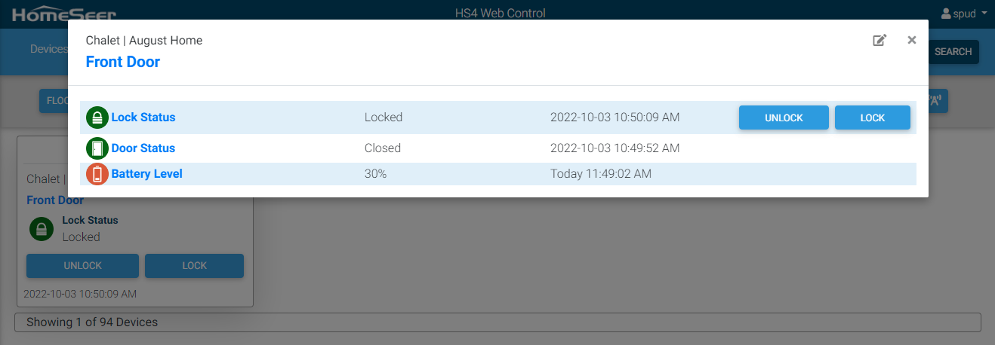Screen dimensions: 995x345
Task: Click the SEARCH button
Action: (x=953, y=52)
